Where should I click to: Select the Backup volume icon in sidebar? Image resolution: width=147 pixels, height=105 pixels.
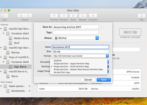(x=8, y=52)
